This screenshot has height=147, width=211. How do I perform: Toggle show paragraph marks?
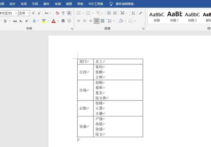[x=140, y=13]
